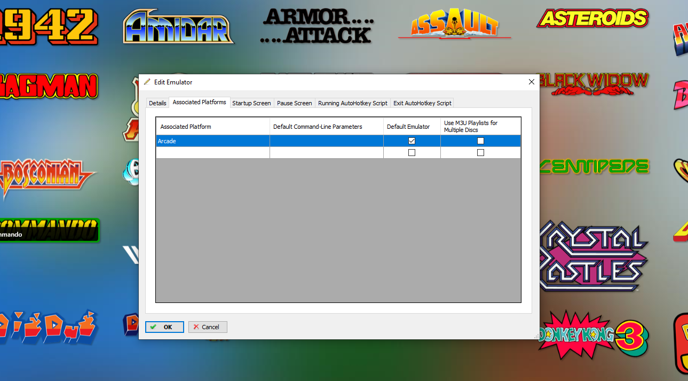Tick M3U Playlists checkbox in the blank row
688x381 pixels.
(x=480, y=153)
